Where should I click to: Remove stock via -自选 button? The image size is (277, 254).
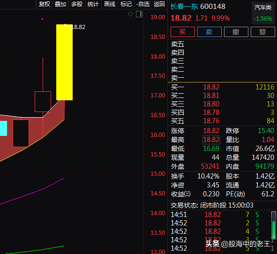click(143, 4)
